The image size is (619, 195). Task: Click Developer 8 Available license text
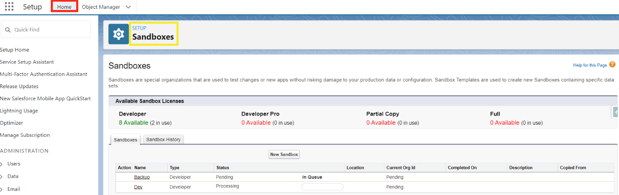click(x=145, y=123)
